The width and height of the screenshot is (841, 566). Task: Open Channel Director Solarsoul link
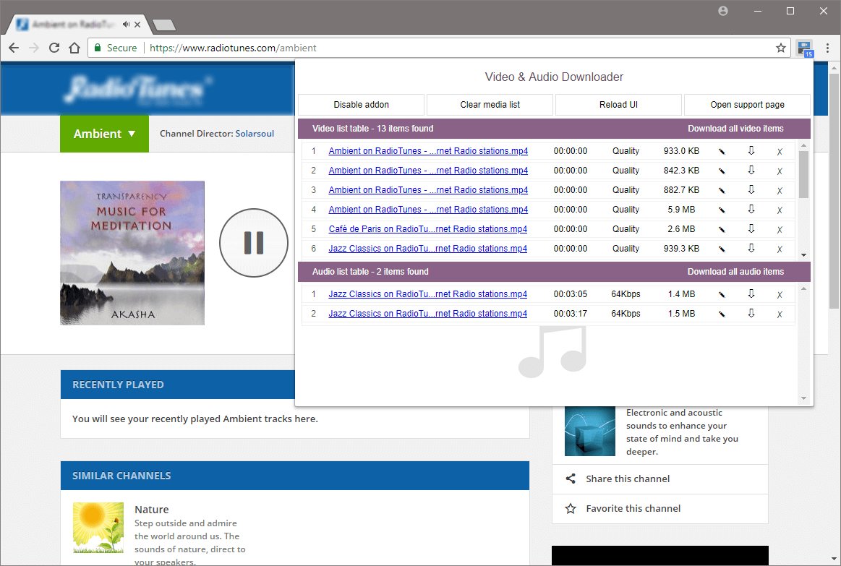click(255, 134)
